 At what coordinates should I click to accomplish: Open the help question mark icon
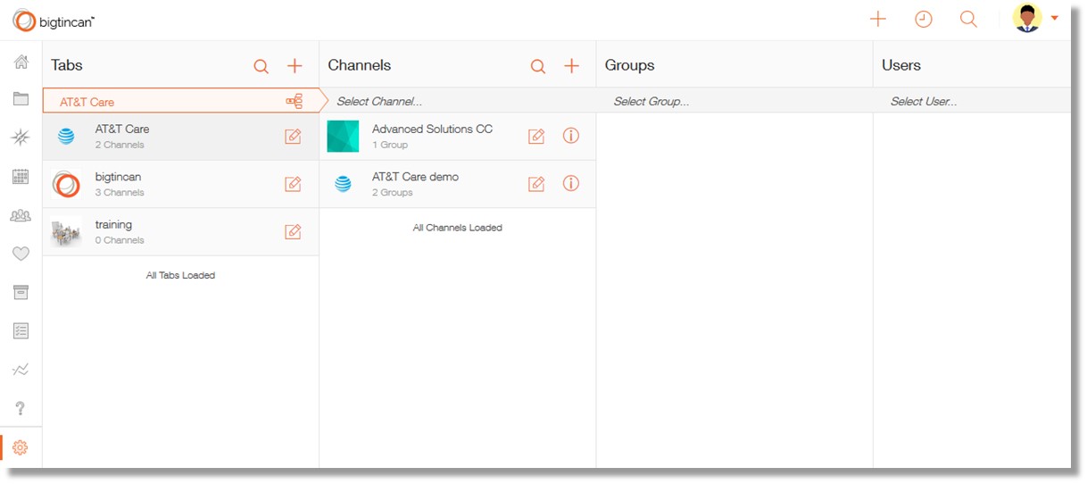tap(21, 408)
